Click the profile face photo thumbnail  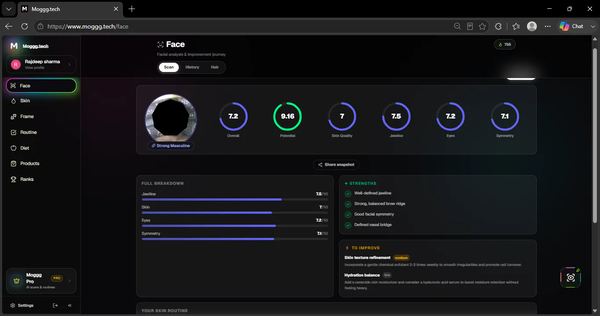tap(171, 119)
